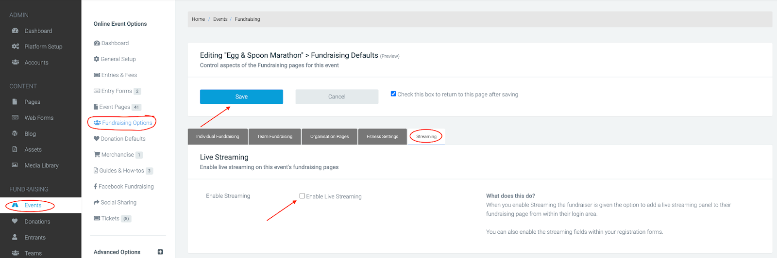Click the Online Event Options heading

pos(120,24)
